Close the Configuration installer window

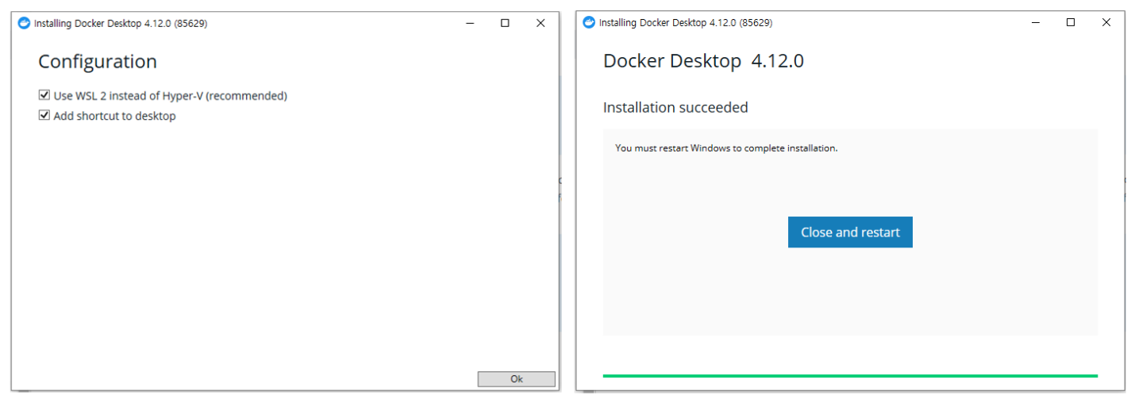pos(540,23)
